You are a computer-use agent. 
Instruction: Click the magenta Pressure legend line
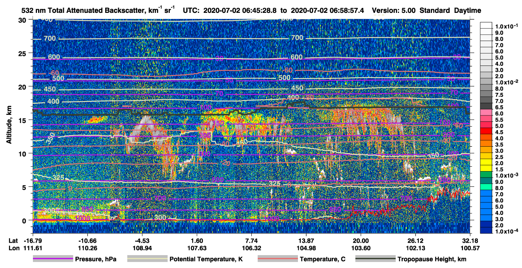click(53, 259)
